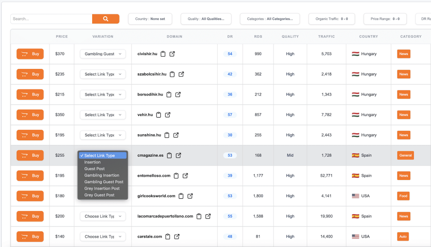
Task: Choose Select Link Type option in open list
Action: point(103,155)
